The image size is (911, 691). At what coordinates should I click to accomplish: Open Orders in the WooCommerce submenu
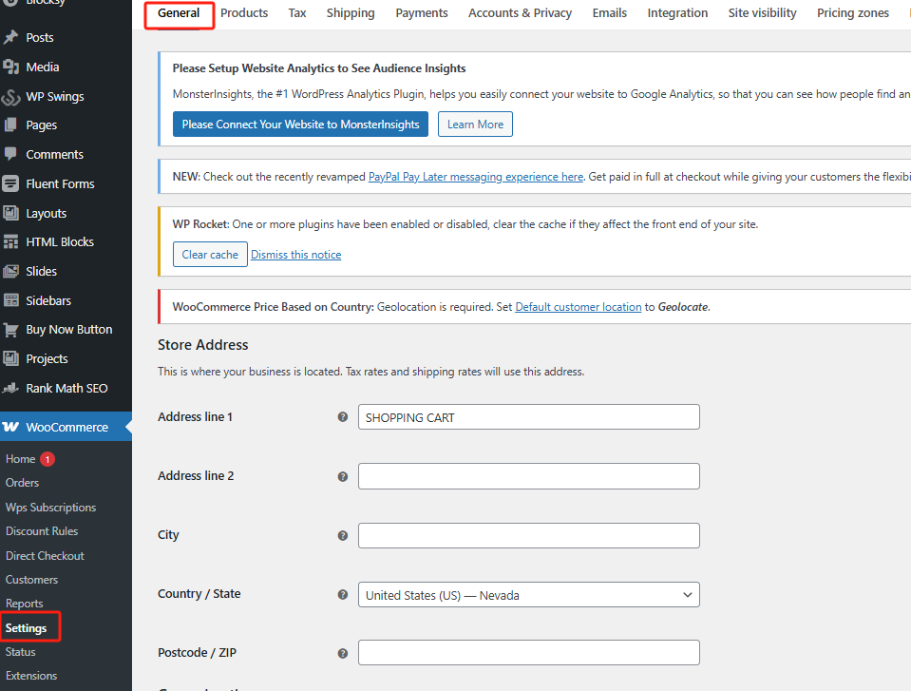pyautogui.click(x=22, y=483)
